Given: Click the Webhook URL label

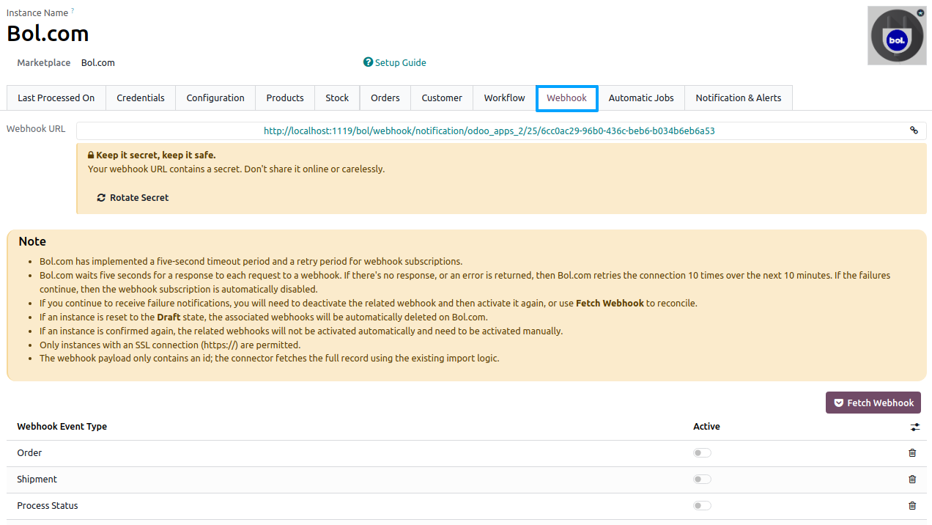Looking at the screenshot, I should coord(36,129).
